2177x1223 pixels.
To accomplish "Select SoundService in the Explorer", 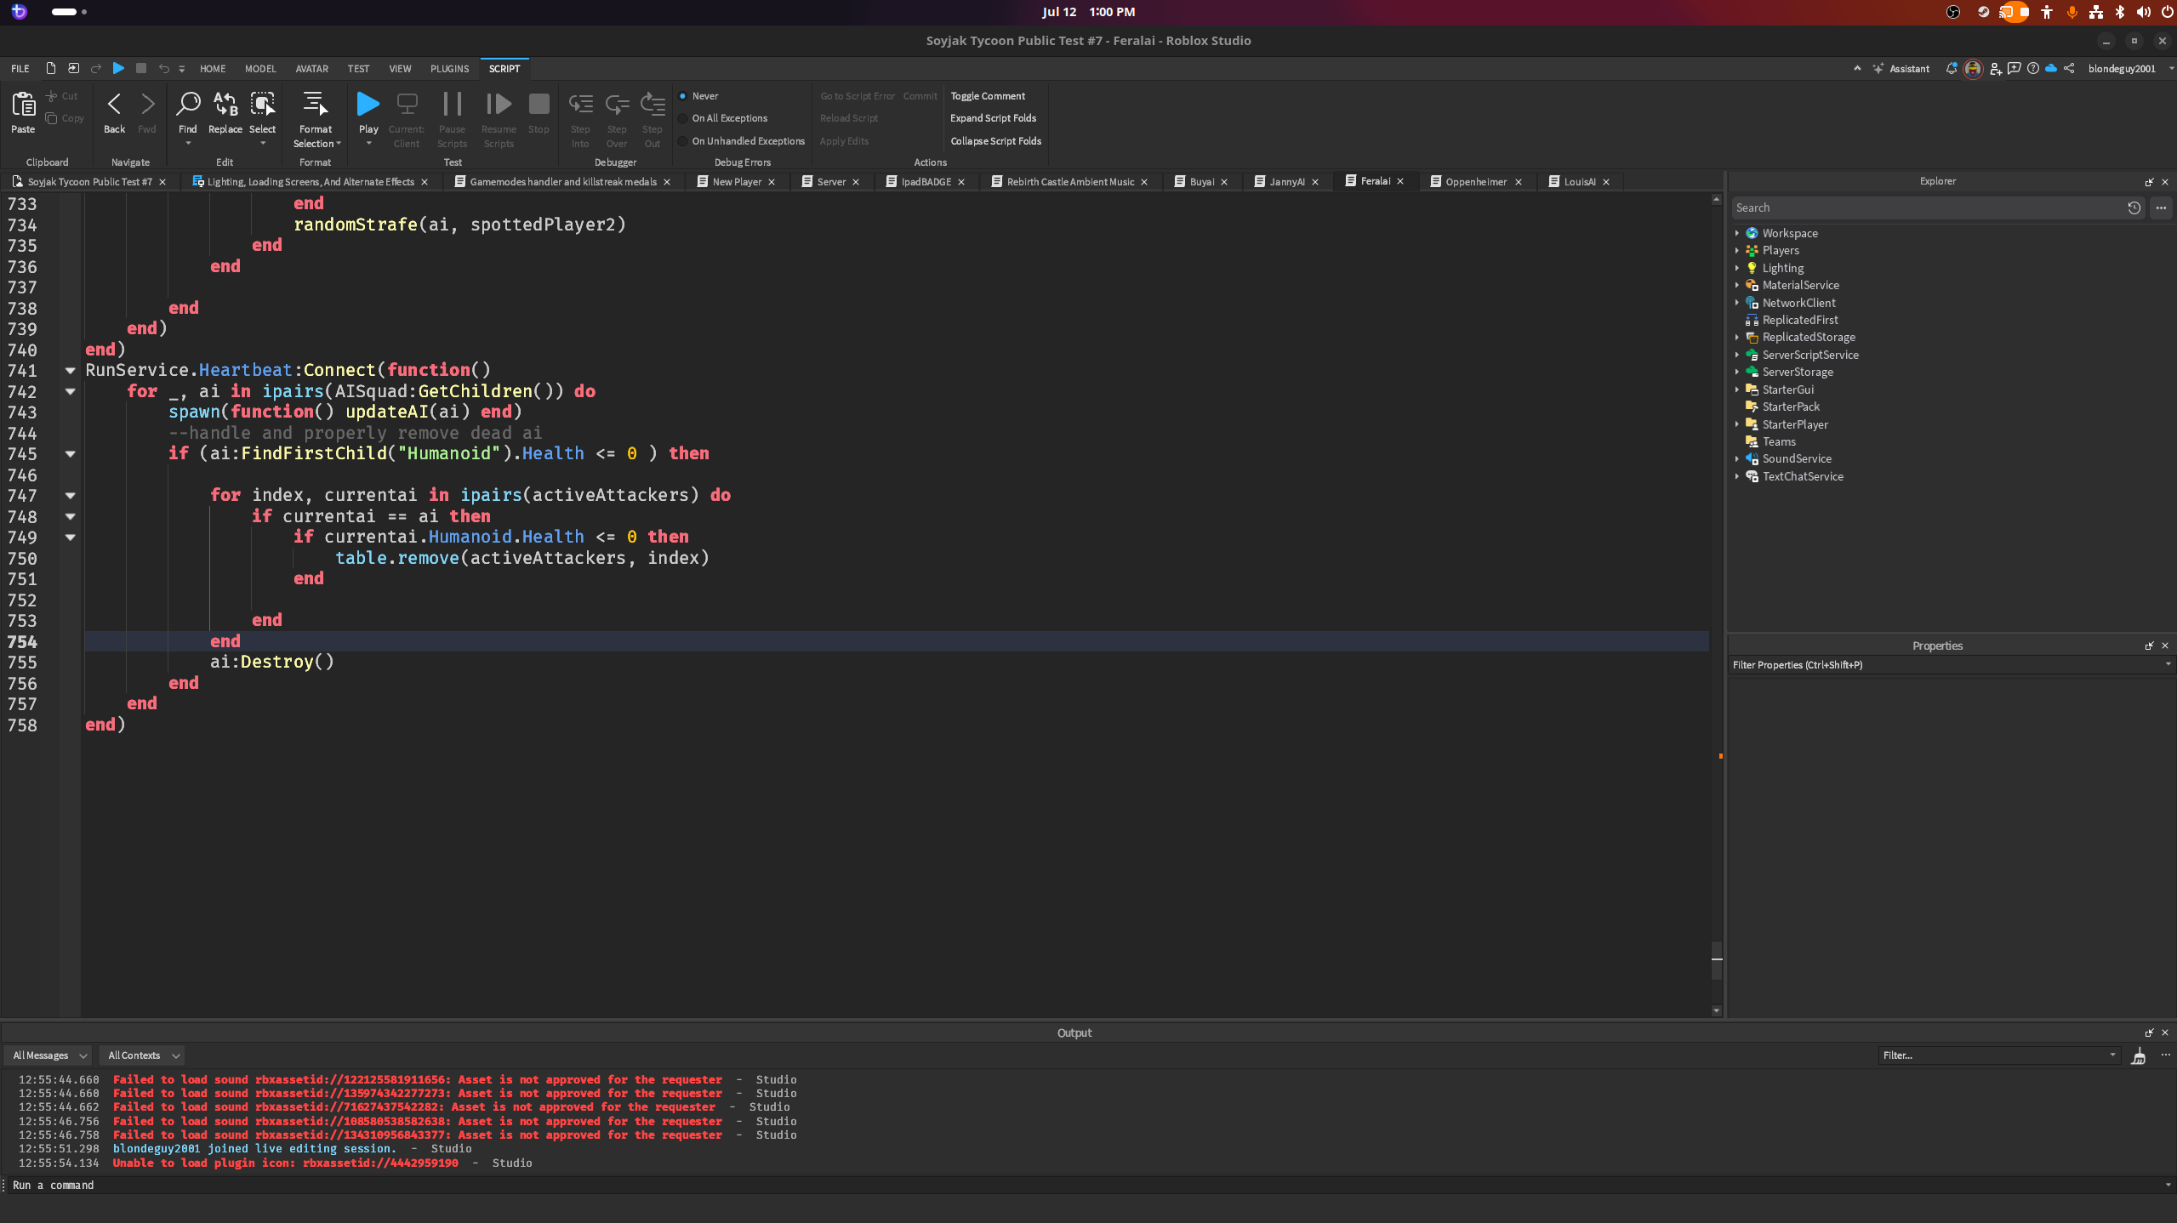I will (x=1797, y=458).
